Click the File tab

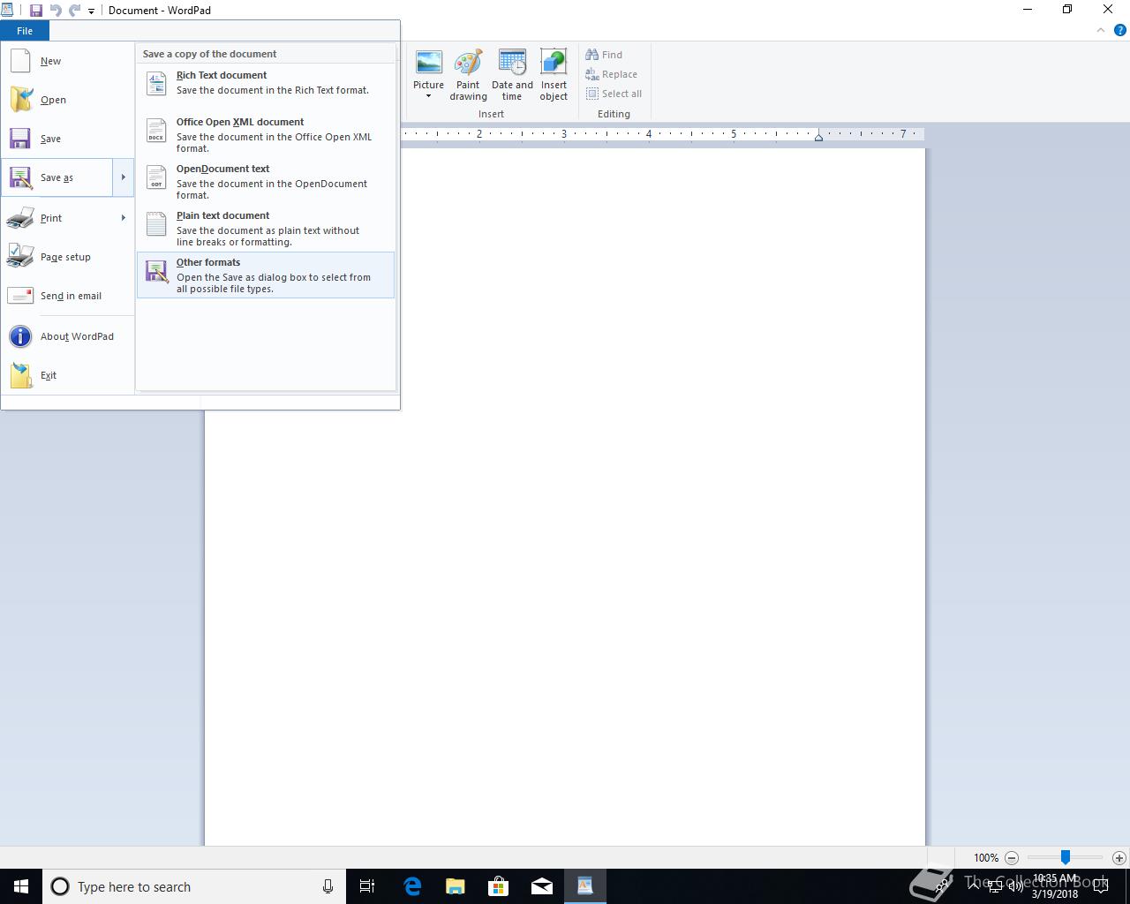(25, 31)
